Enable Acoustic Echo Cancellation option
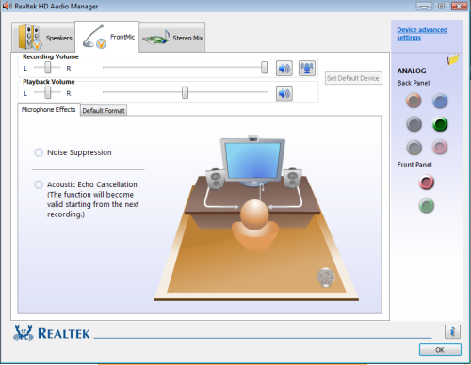 coord(39,184)
